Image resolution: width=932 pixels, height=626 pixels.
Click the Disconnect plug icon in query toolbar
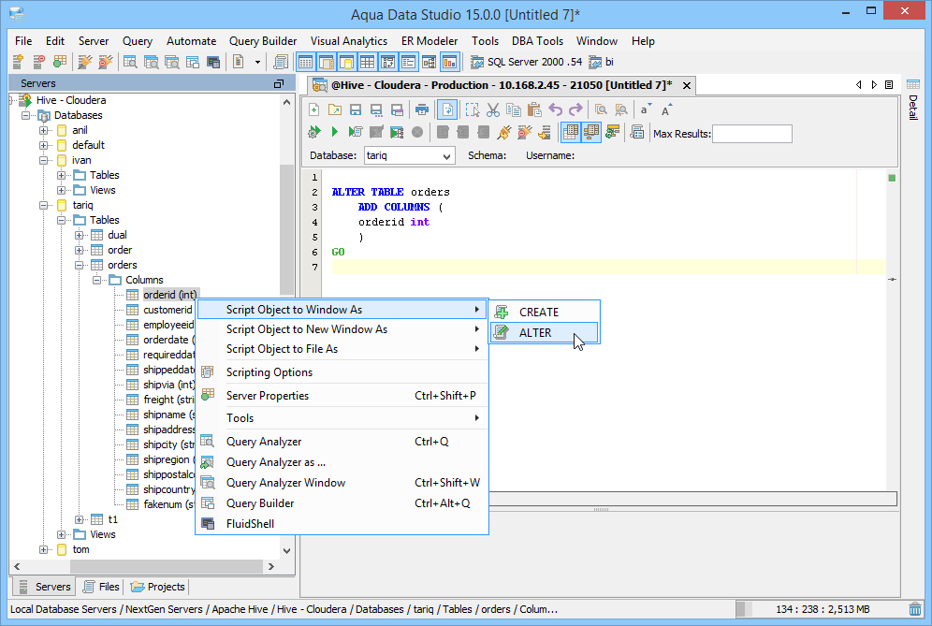524,132
